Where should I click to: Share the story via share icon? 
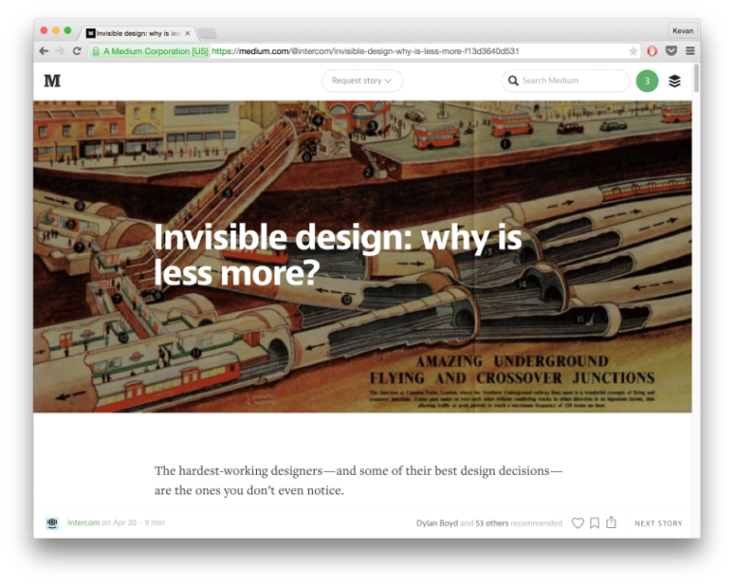click(611, 523)
